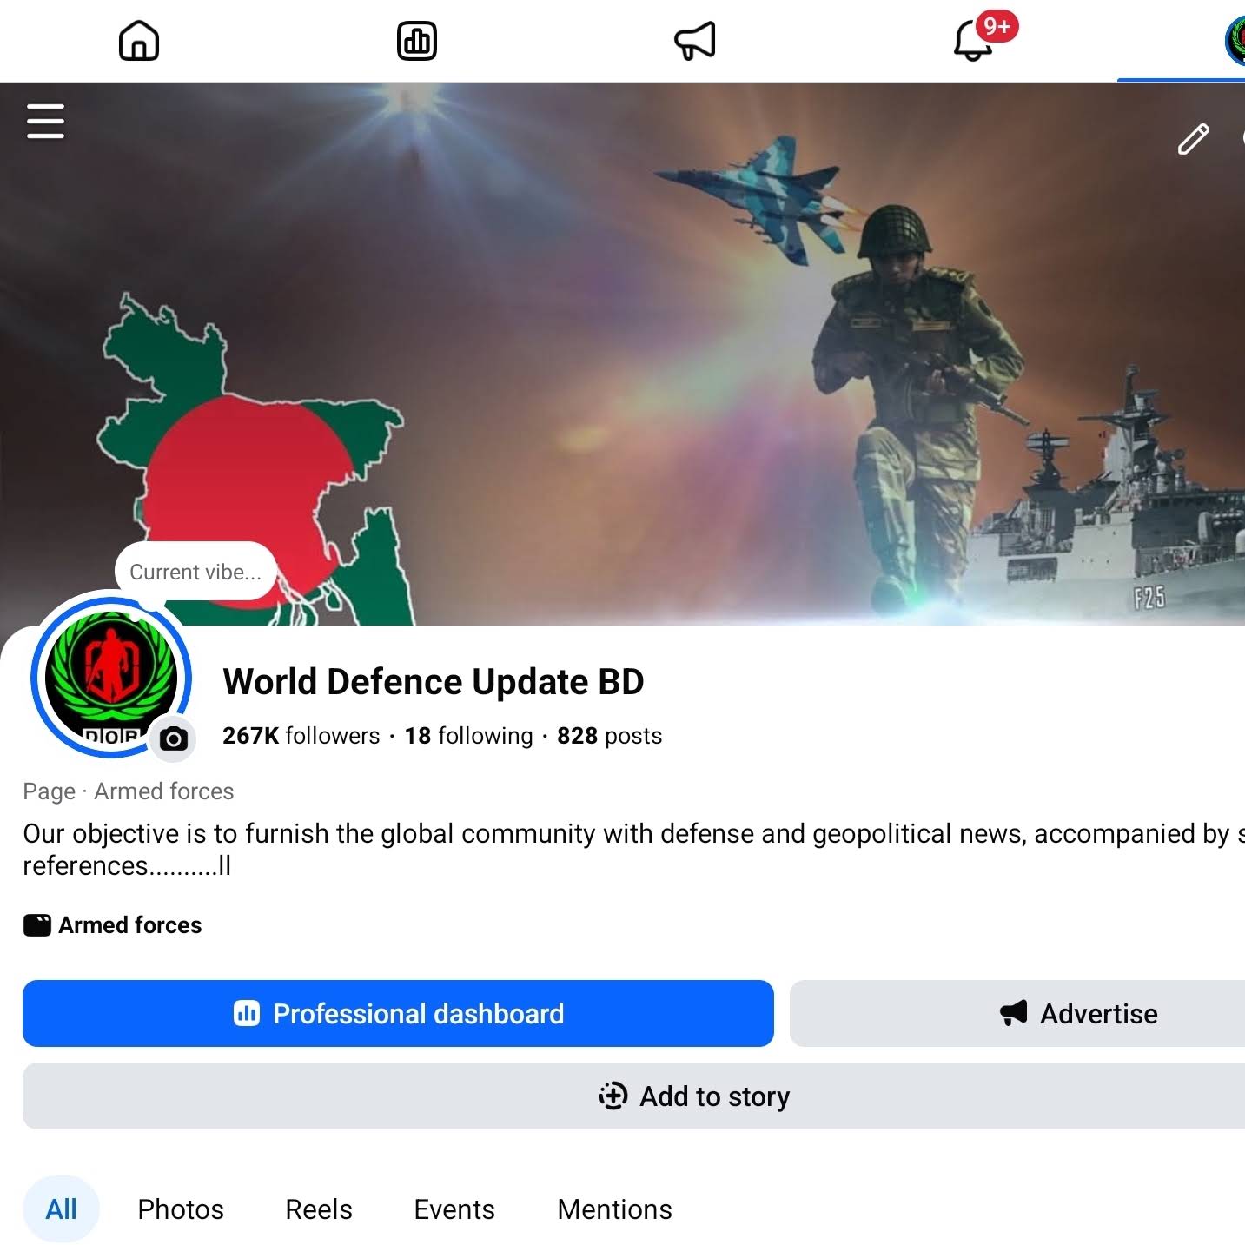
Task: Tap the page name World Defence Update BD
Action: [434, 682]
